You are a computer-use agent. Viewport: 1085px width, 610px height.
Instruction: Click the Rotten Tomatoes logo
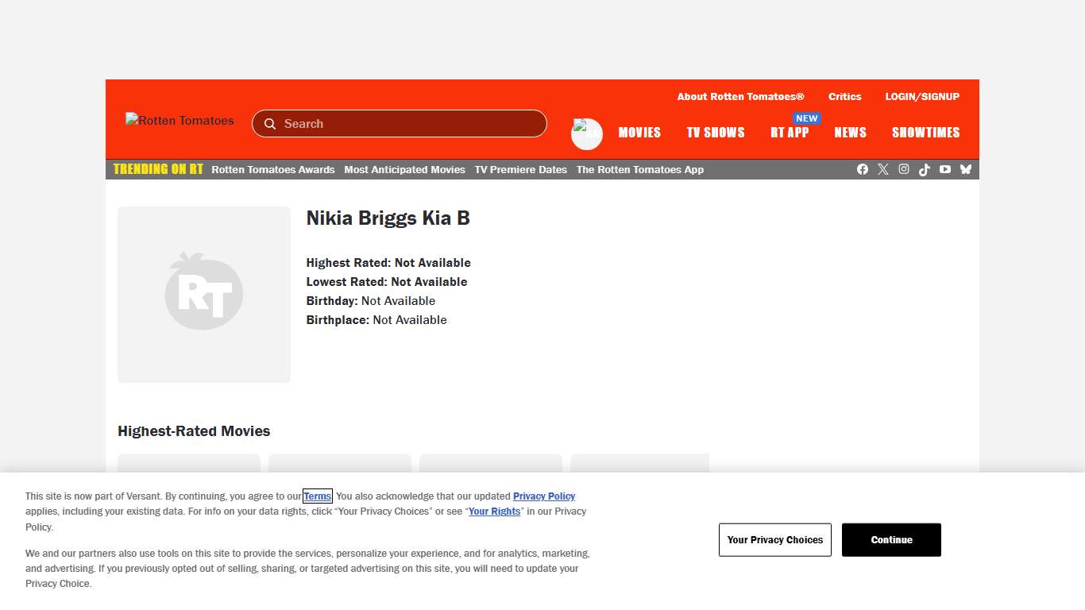[x=180, y=120]
